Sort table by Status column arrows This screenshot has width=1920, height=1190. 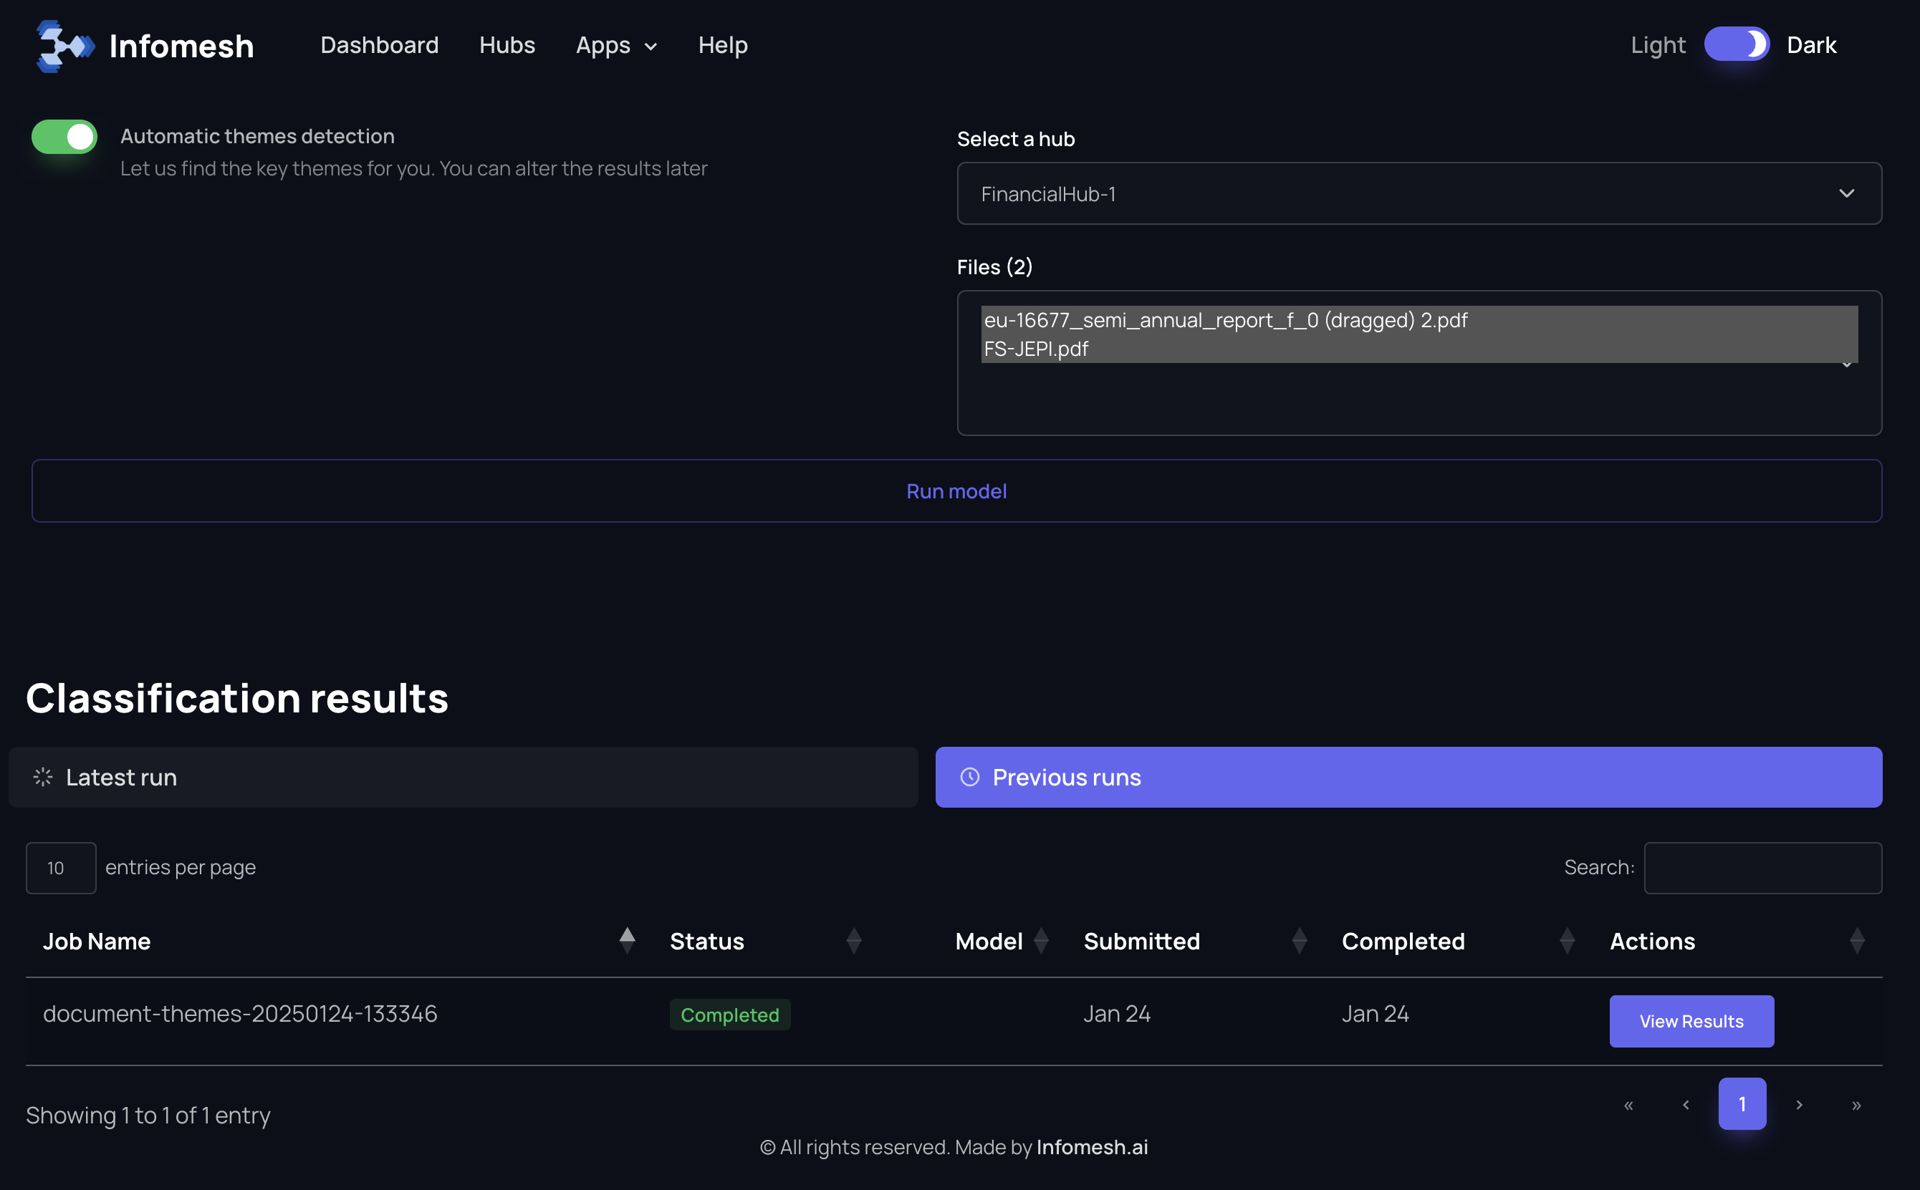[x=854, y=941]
